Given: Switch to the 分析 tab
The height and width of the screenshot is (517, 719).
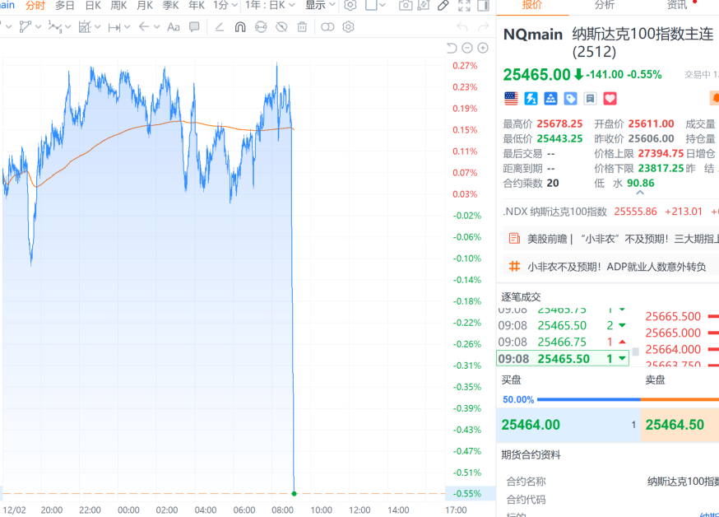Looking at the screenshot, I should (x=605, y=6).
